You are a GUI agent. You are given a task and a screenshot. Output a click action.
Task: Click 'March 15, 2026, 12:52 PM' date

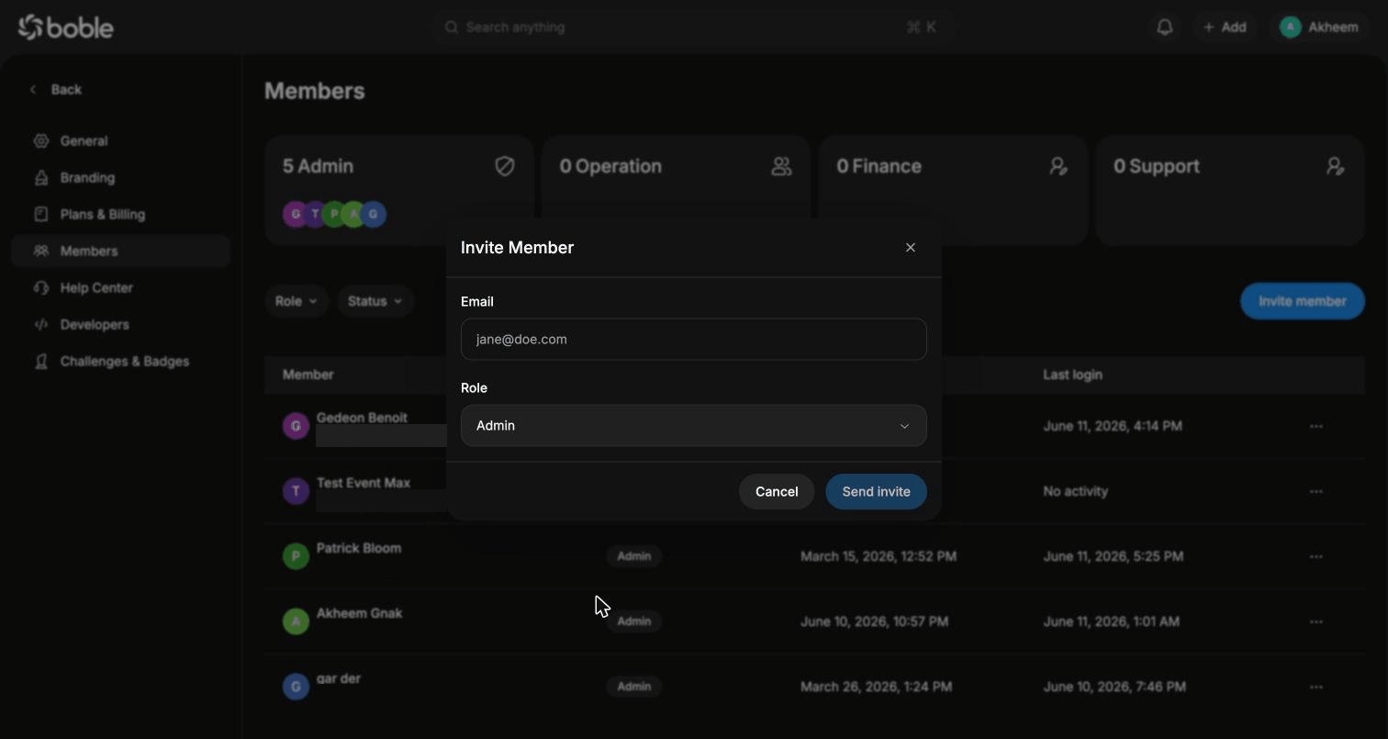coord(879,556)
